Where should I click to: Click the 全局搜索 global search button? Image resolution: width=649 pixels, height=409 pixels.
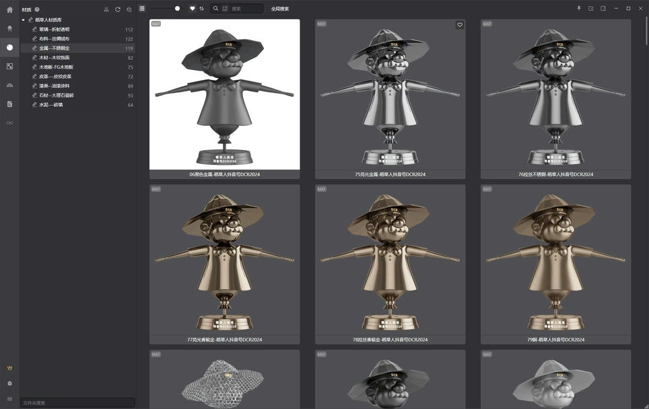point(280,9)
